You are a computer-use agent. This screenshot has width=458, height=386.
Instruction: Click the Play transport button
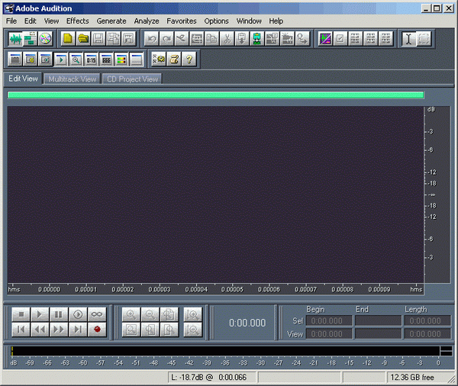[x=40, y=314]
